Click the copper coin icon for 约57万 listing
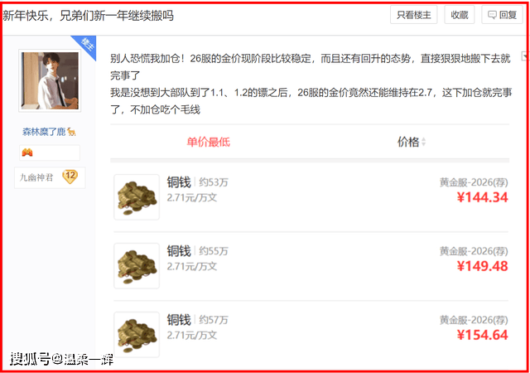 [x=137, y=335]
